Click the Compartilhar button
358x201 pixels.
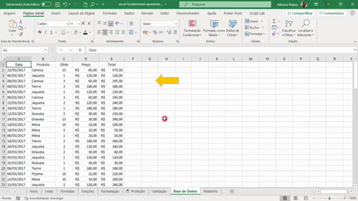point(300,13)
